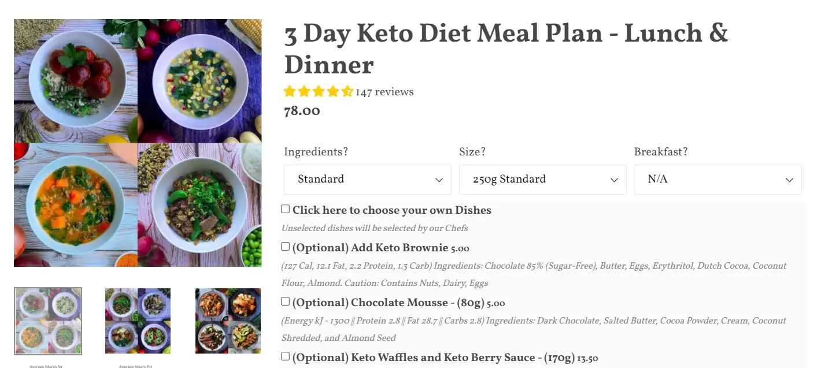Expand the Size dropdown showing 250g Standard

pos(542,180)
